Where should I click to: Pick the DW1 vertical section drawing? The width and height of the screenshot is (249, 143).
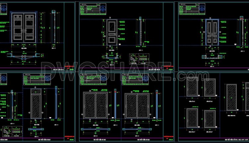coord(12,104)
